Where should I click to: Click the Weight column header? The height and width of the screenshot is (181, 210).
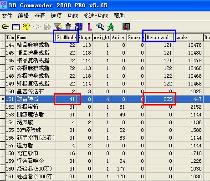(x=102, y=37)
